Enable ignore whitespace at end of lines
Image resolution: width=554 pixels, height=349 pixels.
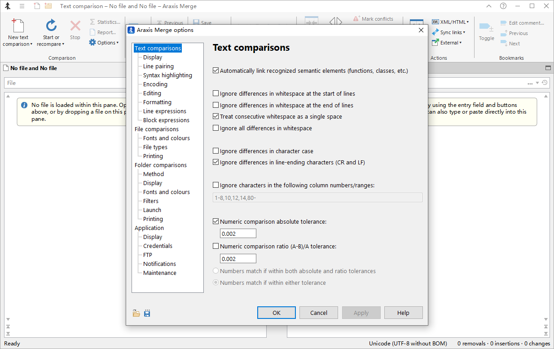tap(216, 105)
